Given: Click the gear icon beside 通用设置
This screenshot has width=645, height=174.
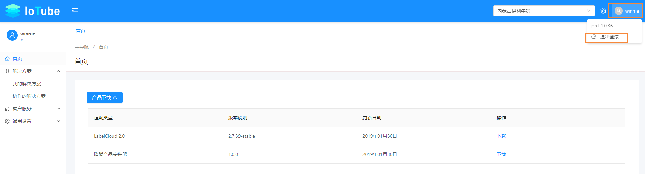Looking at the screenshot, I should [7, 121].
